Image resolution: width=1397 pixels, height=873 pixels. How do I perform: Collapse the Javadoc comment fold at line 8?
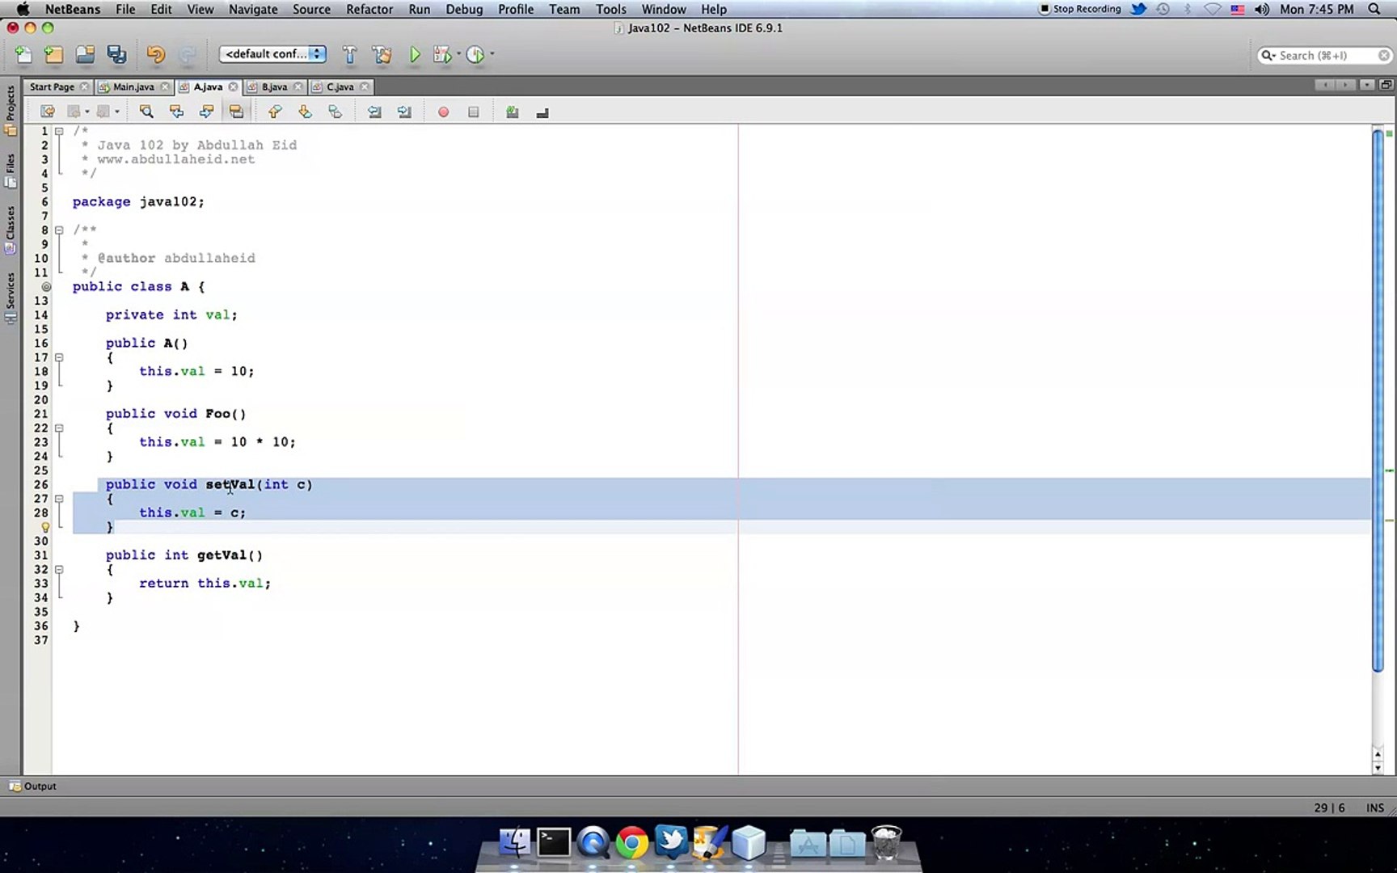pos(59,230)
